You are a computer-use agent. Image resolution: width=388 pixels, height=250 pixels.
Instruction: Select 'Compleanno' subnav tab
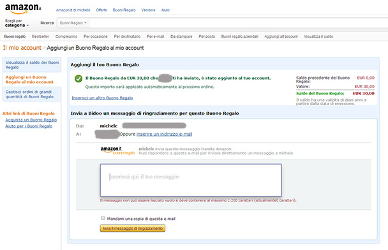66,36
